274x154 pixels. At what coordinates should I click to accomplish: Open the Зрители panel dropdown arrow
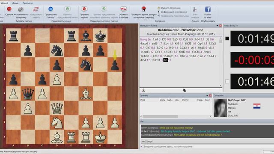[x=207, y=95]
